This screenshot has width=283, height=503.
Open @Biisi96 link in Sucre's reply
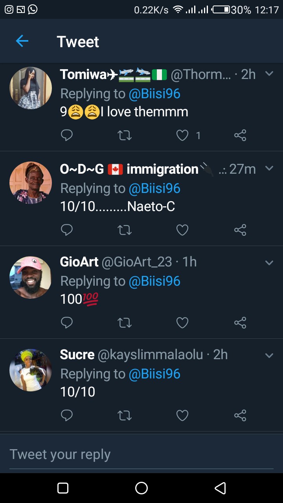point(154,374)
